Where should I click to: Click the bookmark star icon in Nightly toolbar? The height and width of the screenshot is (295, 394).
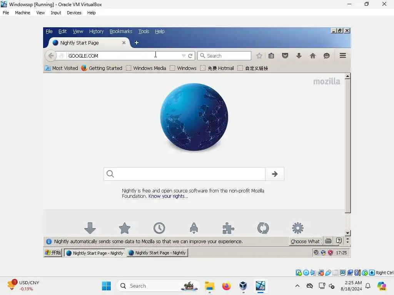click(259, 56)
